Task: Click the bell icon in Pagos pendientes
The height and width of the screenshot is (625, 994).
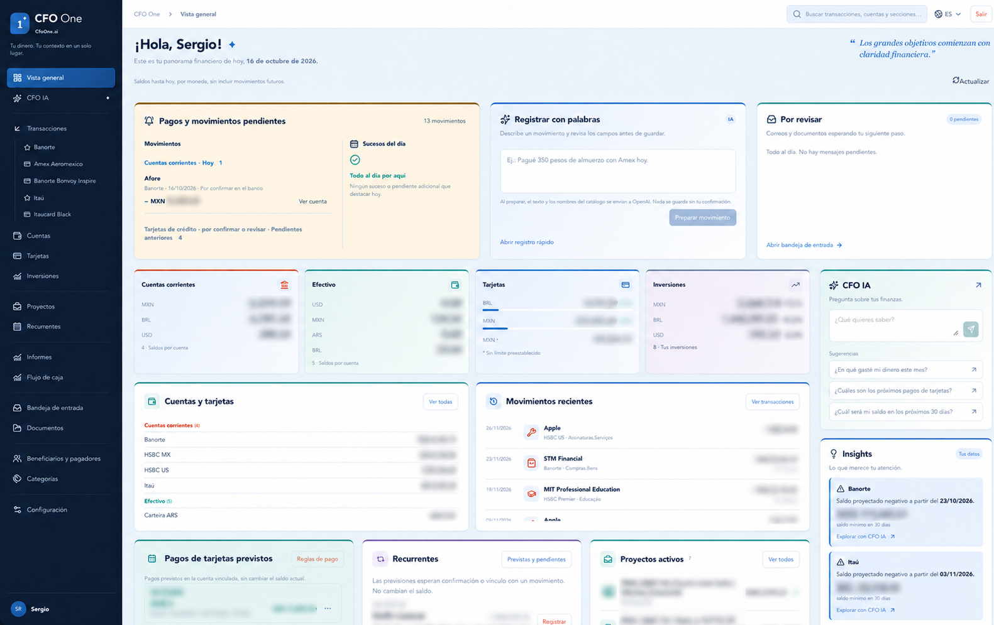Action: click(149, 121)
